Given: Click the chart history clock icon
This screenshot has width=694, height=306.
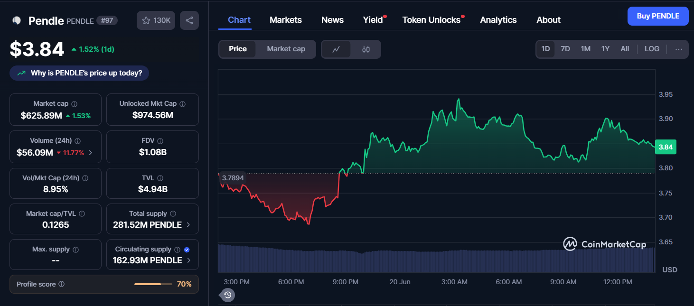Looking at the screenshot, I should coord(227,295).
